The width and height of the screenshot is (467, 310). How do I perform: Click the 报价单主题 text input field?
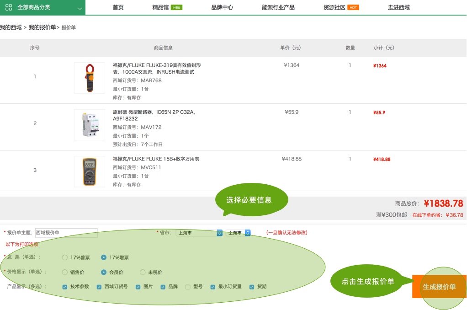click(66, 233)
